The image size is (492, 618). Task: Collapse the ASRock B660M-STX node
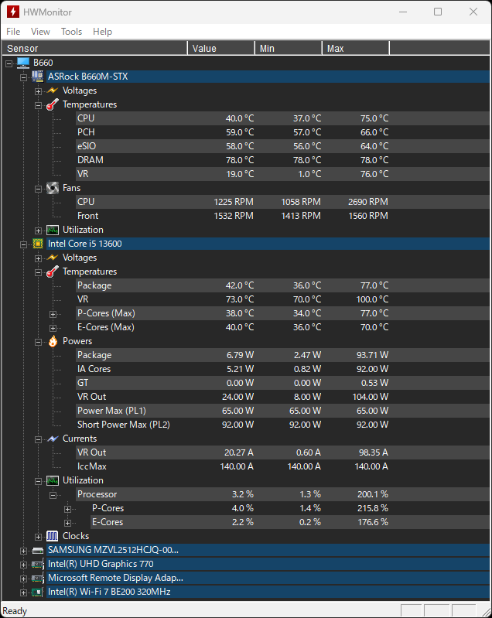(x=24, y=77)
